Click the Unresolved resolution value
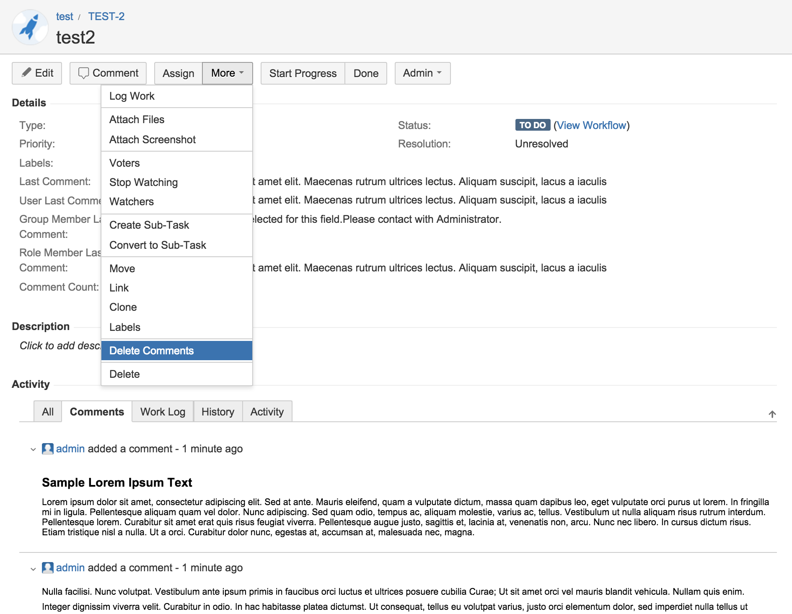The width and height of the screenshot is (792, 614). tap(541, 144)
